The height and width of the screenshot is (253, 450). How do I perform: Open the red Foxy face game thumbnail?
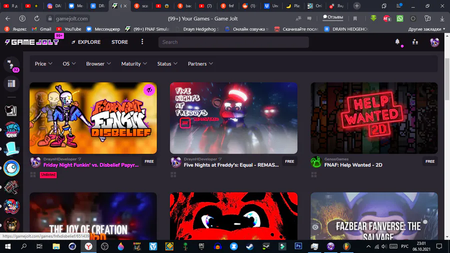233,216
